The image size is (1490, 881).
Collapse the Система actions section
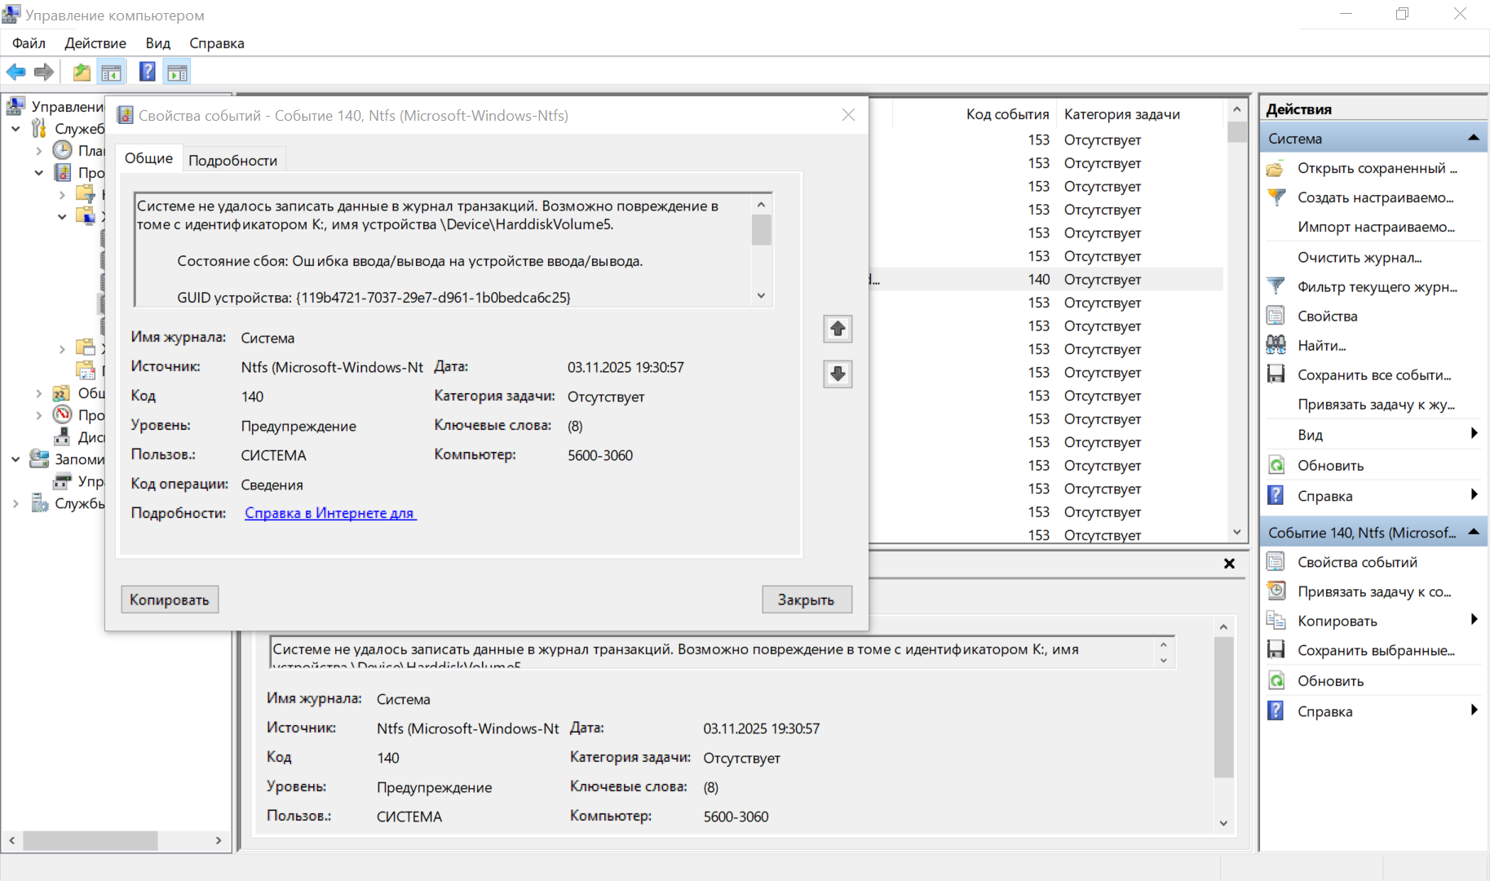pos(1474,138)
